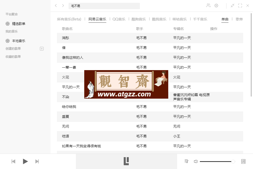Select the song 不染
Screen dimensions: 253x169
(x=66, y=97)
